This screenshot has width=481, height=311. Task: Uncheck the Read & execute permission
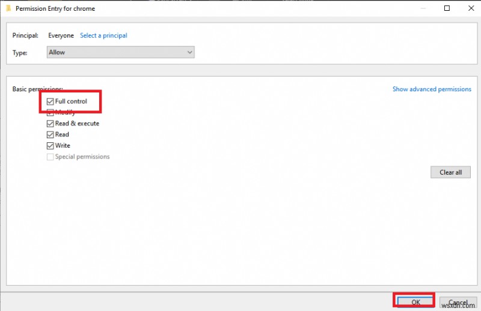(50, 124)
